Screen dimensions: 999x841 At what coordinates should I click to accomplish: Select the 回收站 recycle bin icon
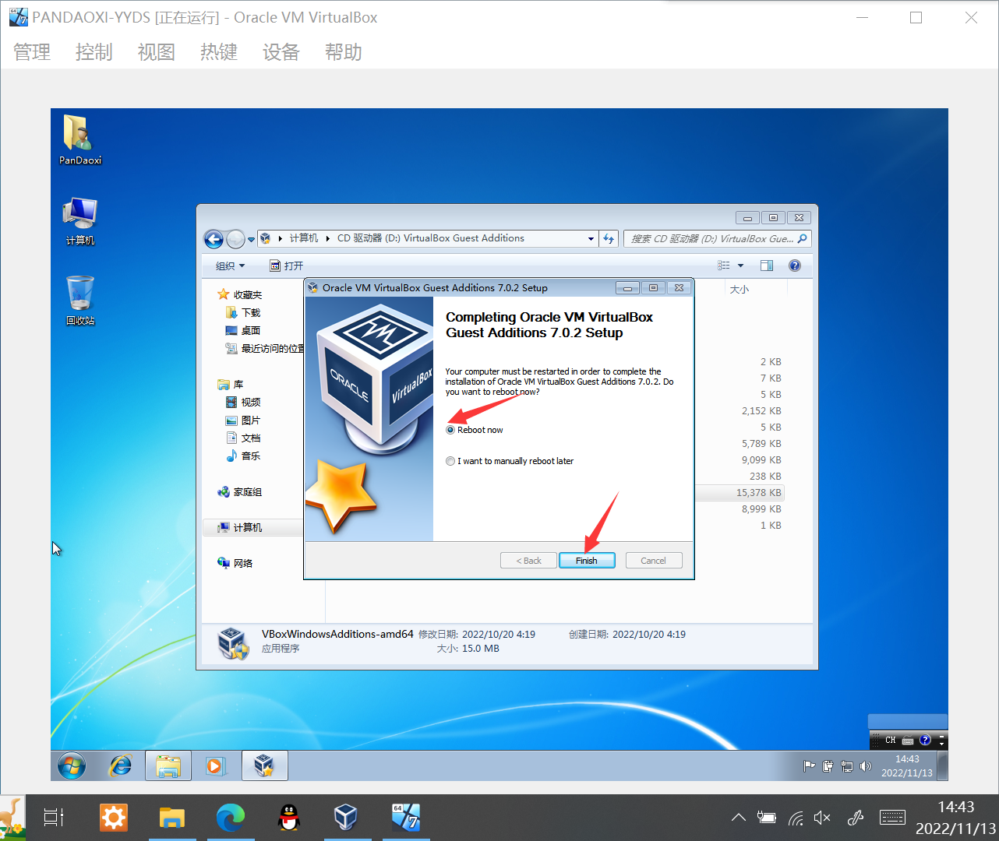click(x=79, y=301)
